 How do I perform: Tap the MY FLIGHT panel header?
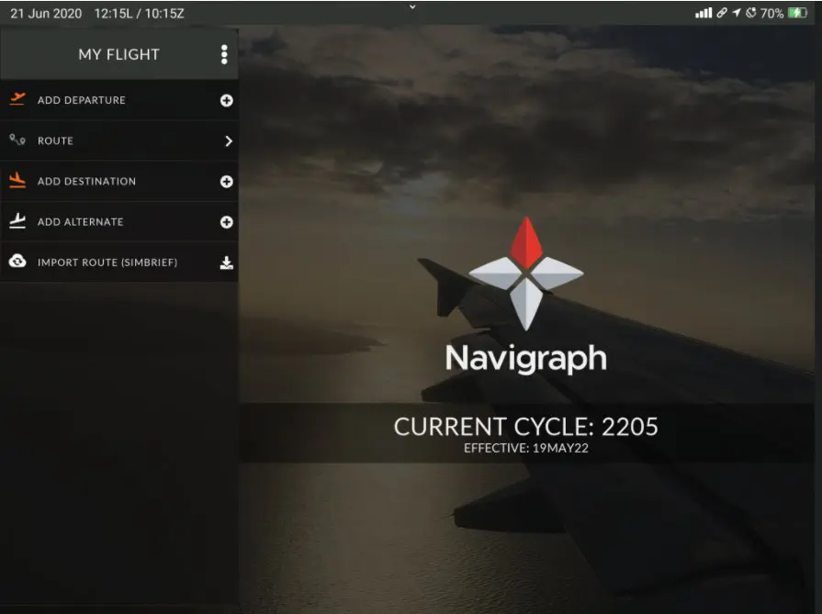tap(119, 54)
